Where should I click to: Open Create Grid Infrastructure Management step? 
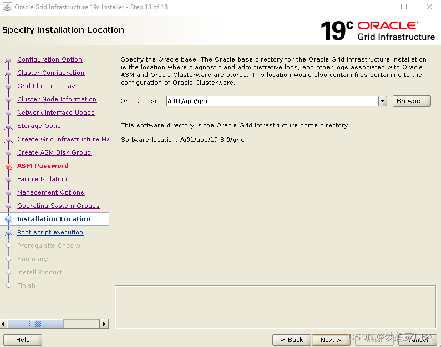click(x=63, y=139)
